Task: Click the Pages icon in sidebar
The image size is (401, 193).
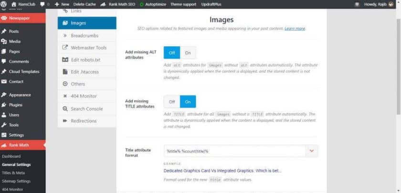Action: [4, 52]
